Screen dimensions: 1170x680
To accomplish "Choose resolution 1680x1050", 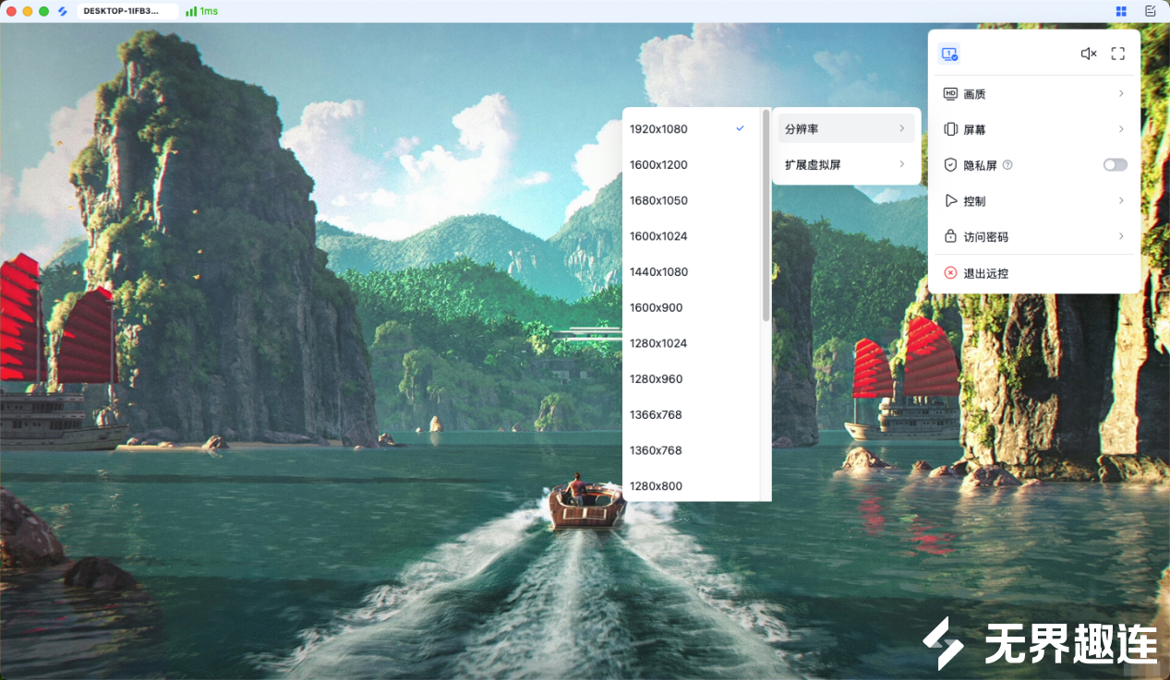I will click(x=691, y=200).
